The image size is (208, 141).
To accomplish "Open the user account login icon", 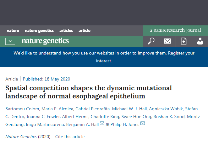I will 200,41.
